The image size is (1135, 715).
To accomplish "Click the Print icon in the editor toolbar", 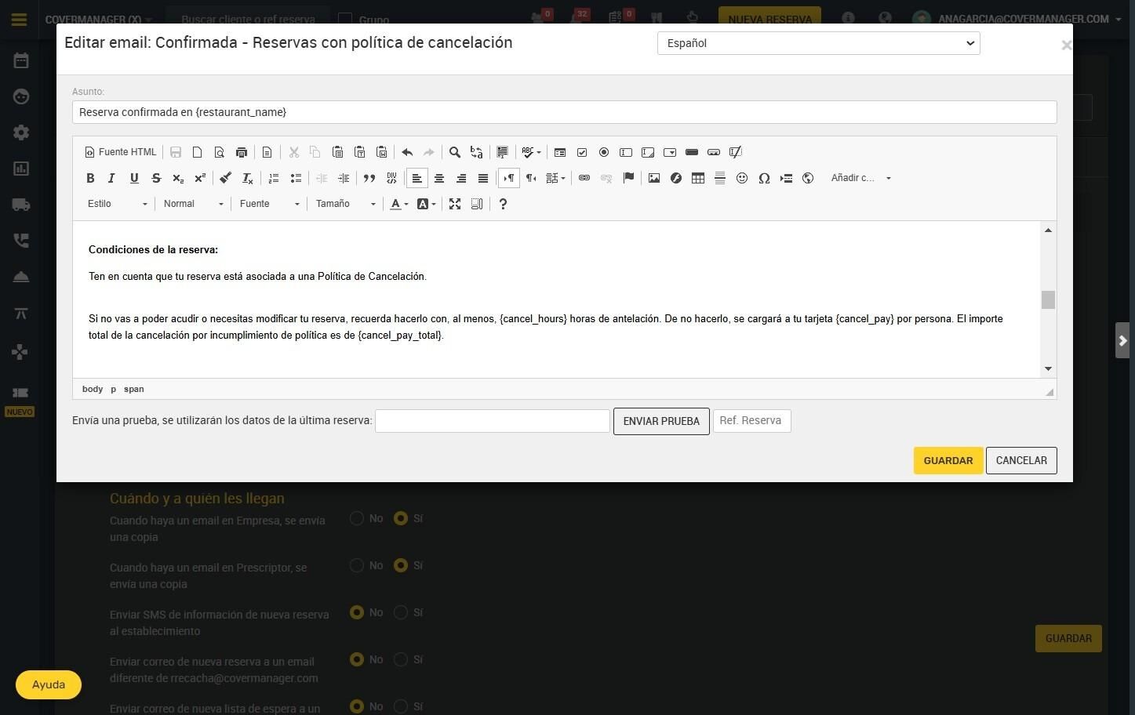I will tap(242, 152).
